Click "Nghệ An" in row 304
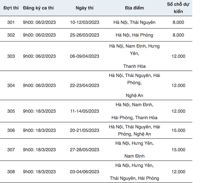This screenshot has width=205, height=183. click(134, 95)
